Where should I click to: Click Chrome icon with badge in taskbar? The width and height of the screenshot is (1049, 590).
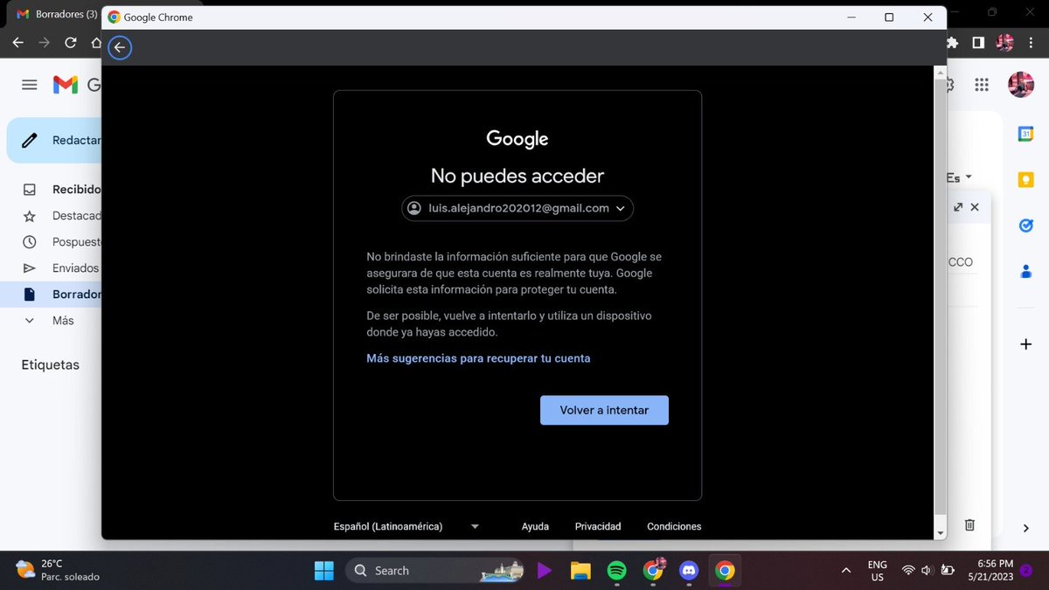tap(653, 571)
